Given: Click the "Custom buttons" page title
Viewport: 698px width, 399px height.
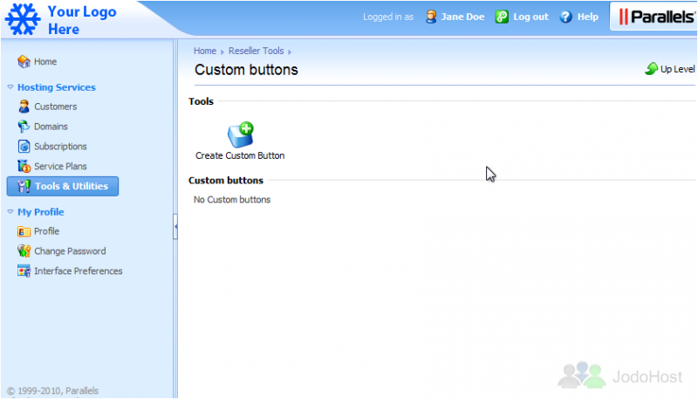Looking at the screenshot, I should [x=246, y=70].
